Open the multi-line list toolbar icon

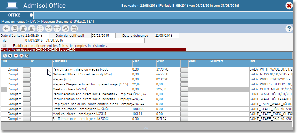[40, 29]
